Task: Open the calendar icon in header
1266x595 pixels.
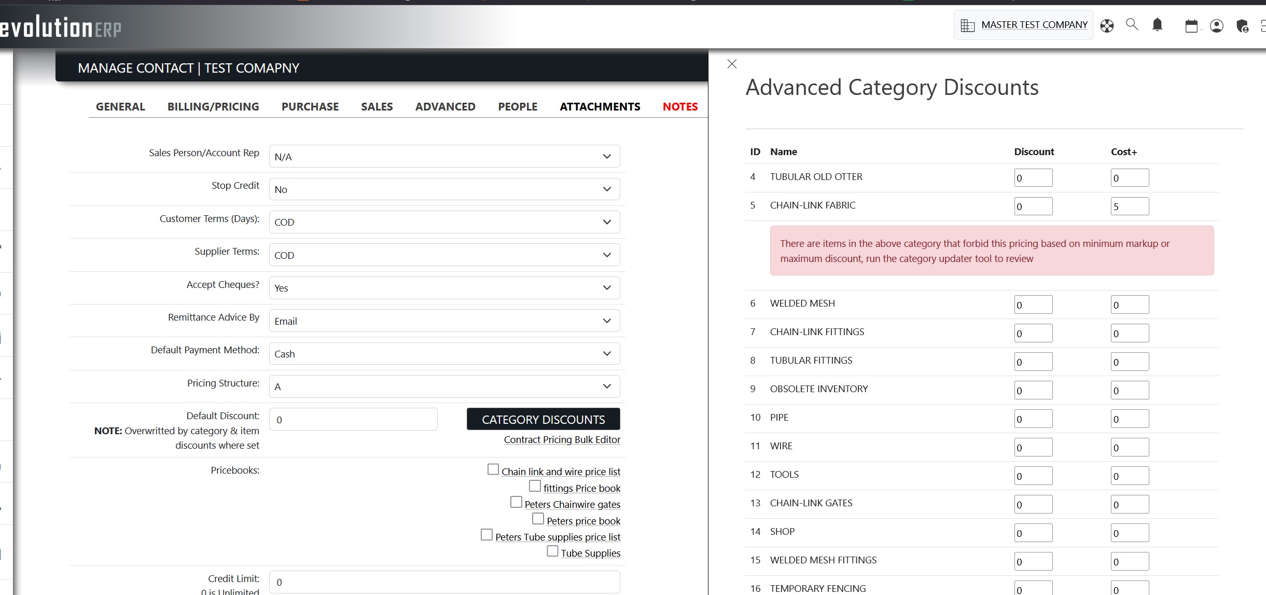Action: point(1191,25)
